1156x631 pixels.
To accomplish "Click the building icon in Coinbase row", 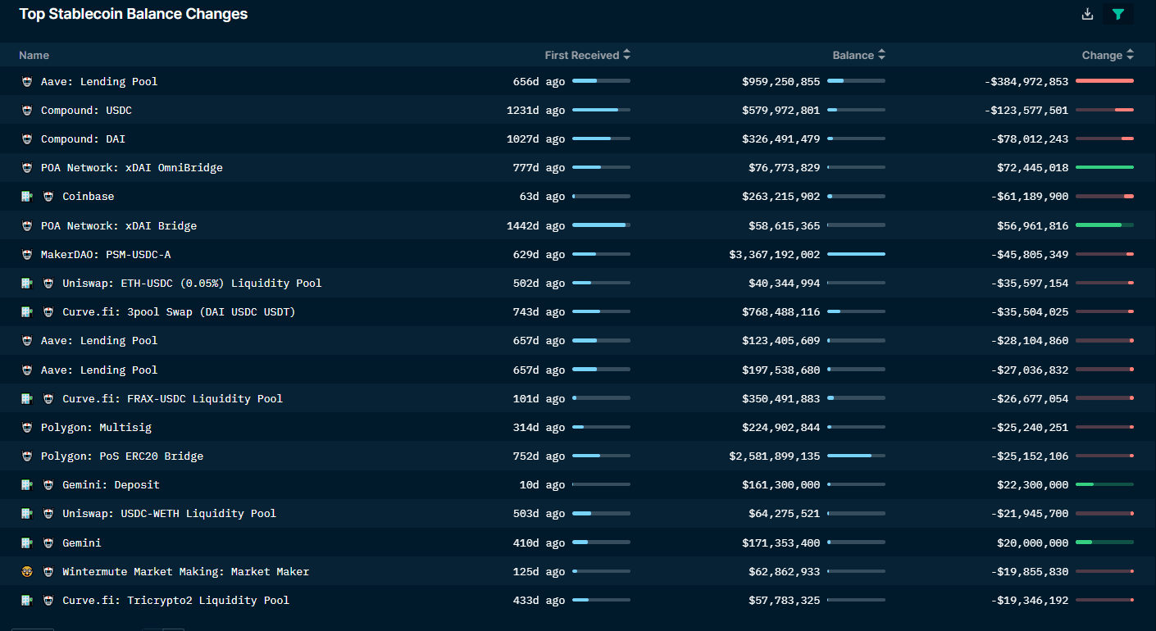I will point(27,197).
